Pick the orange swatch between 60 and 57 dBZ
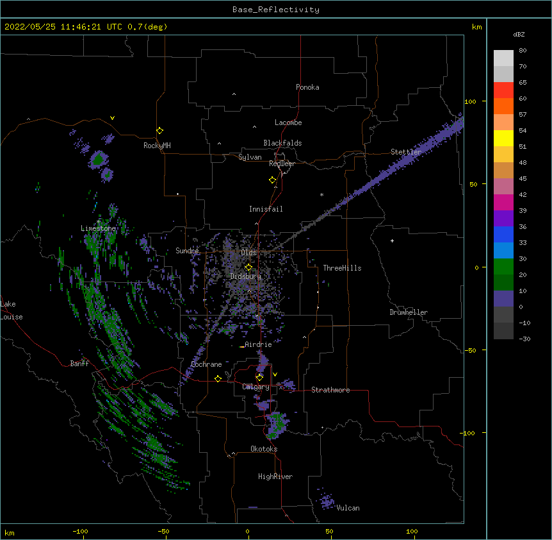 pos(503,106)
